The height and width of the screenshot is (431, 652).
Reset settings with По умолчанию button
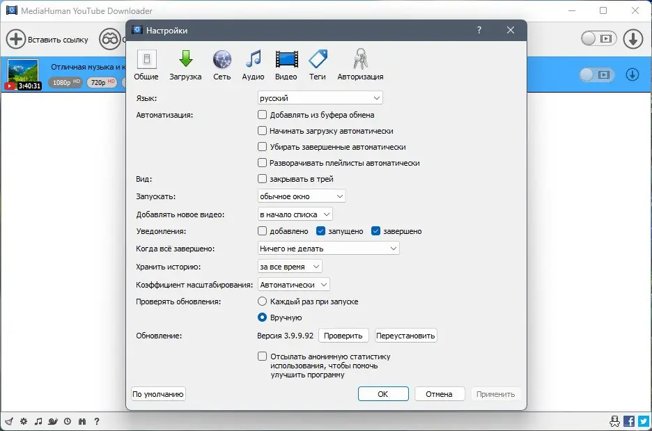pos(158,393)
